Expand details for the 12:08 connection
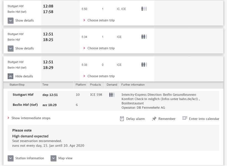 coord(11,21)
